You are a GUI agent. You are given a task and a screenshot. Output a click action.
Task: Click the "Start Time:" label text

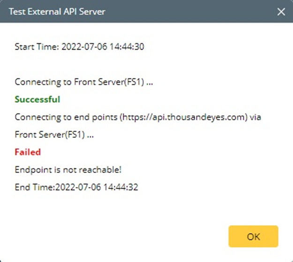(37, 47)
